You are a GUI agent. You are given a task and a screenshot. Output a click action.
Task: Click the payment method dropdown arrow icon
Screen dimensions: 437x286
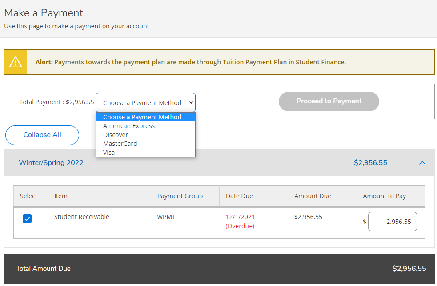click(190, 102)
